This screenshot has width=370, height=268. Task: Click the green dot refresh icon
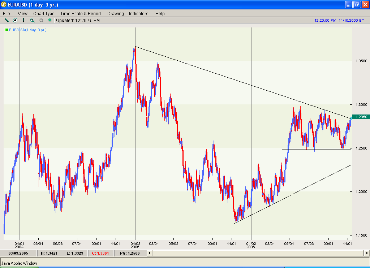pyautogui.click(x=50, y=20)
